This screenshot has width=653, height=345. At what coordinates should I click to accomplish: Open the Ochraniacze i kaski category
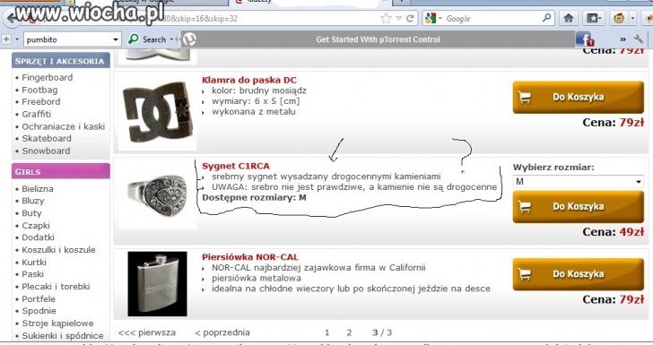click(64, 126)
